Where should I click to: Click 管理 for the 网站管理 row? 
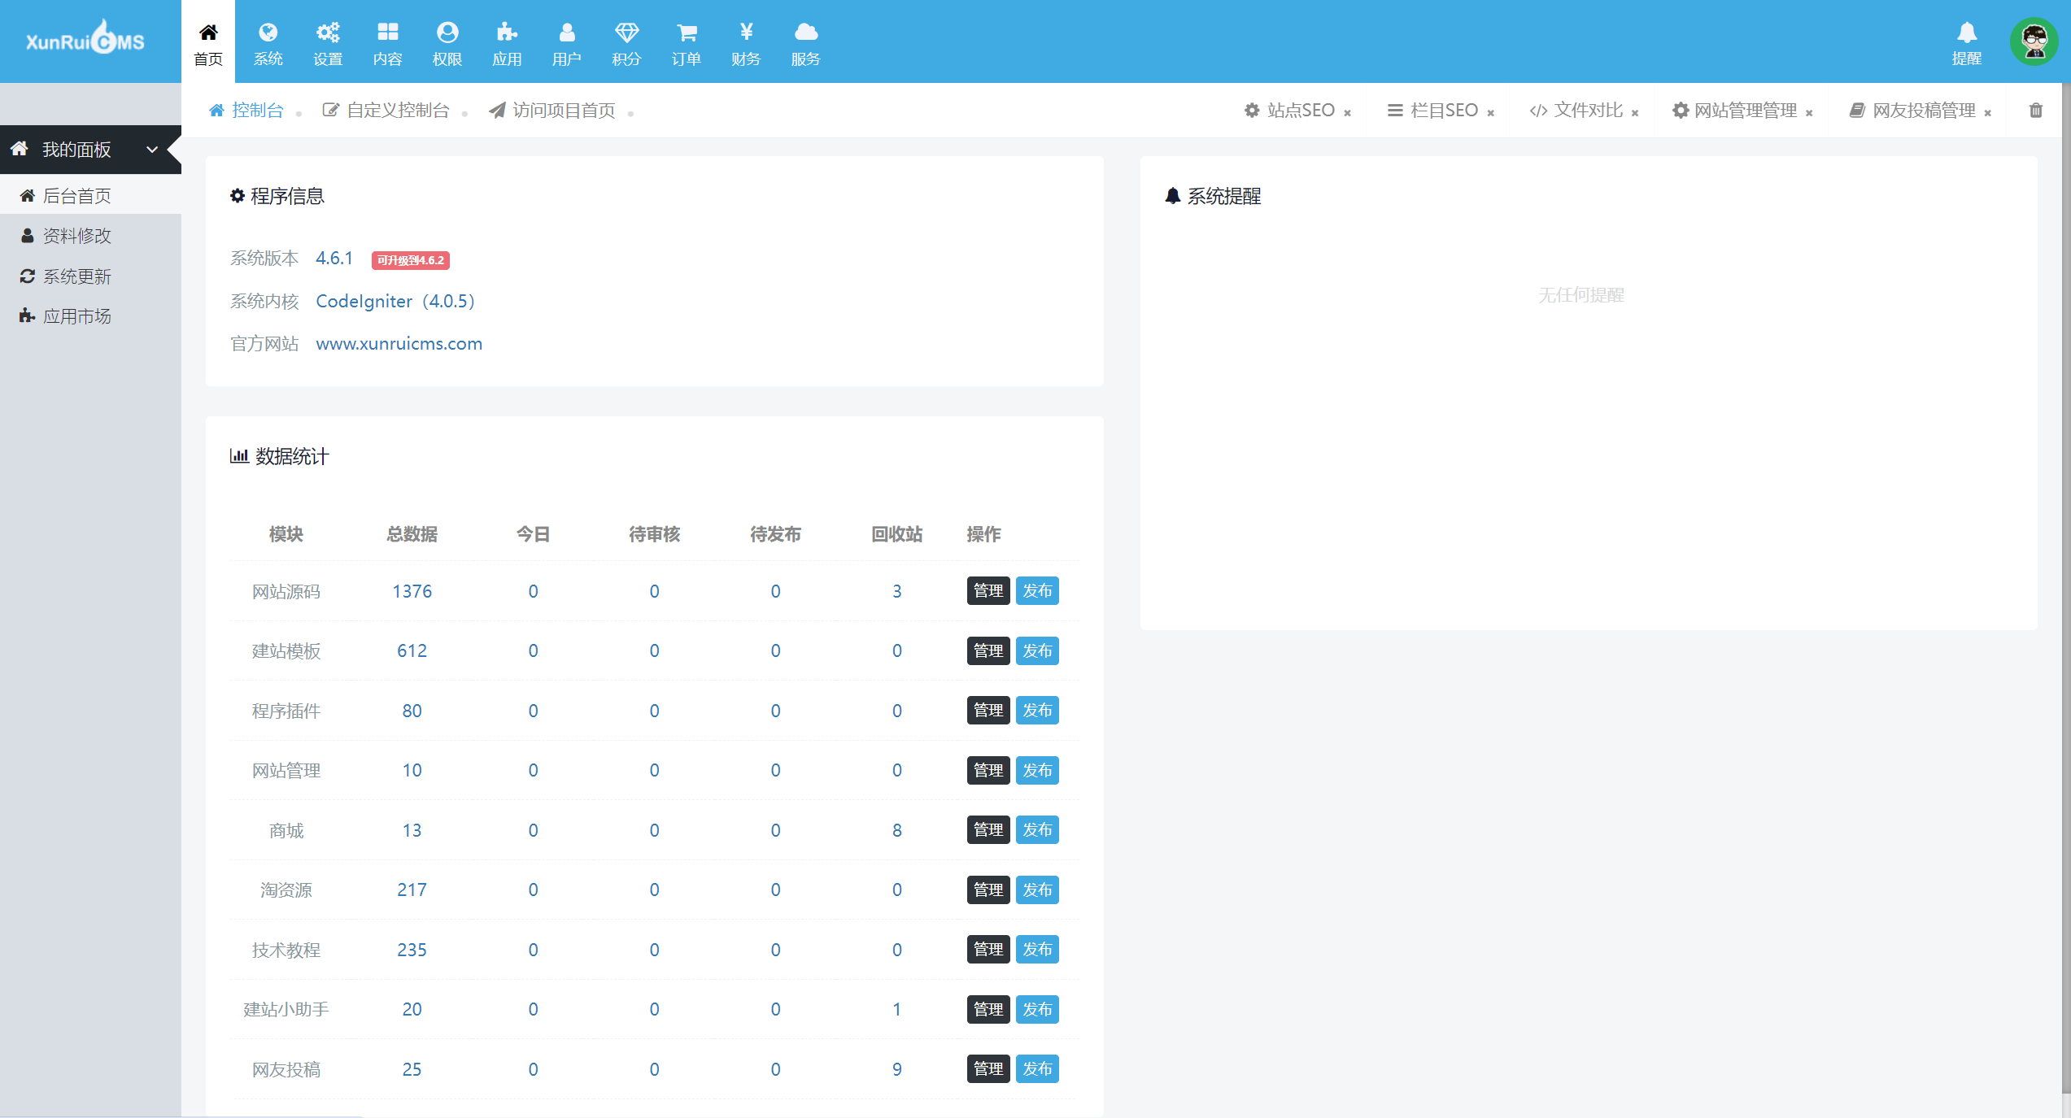[x=988, y=770]
